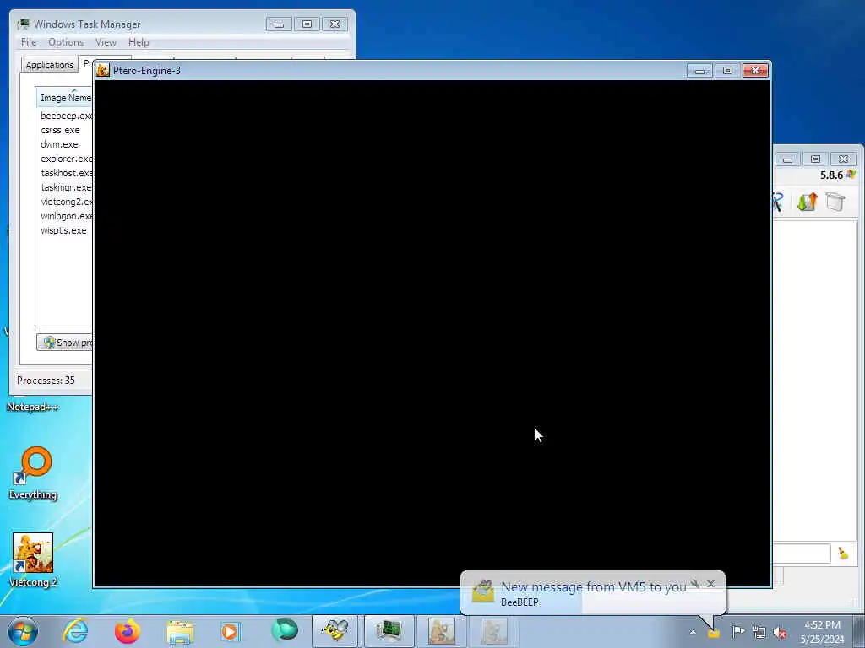Select the wisptis.exe process

pos(63,230)
